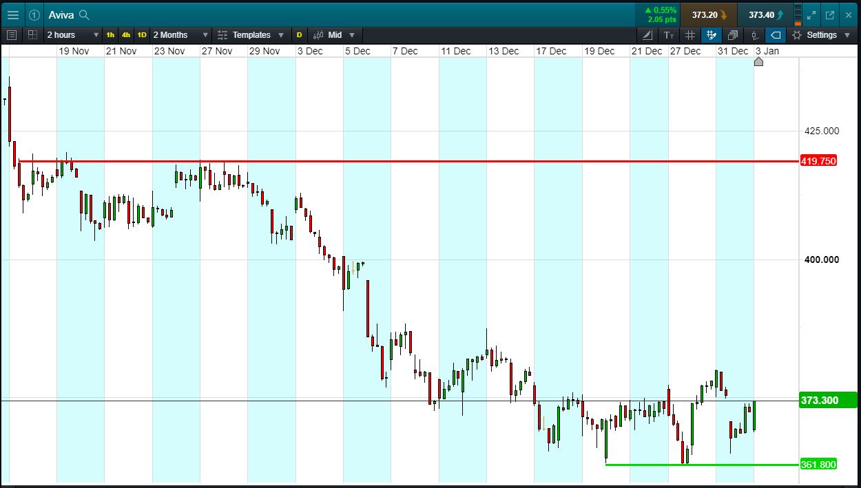Toggle the plain gridlines icon
Screen dimensions: 861x488
(690, 34)
